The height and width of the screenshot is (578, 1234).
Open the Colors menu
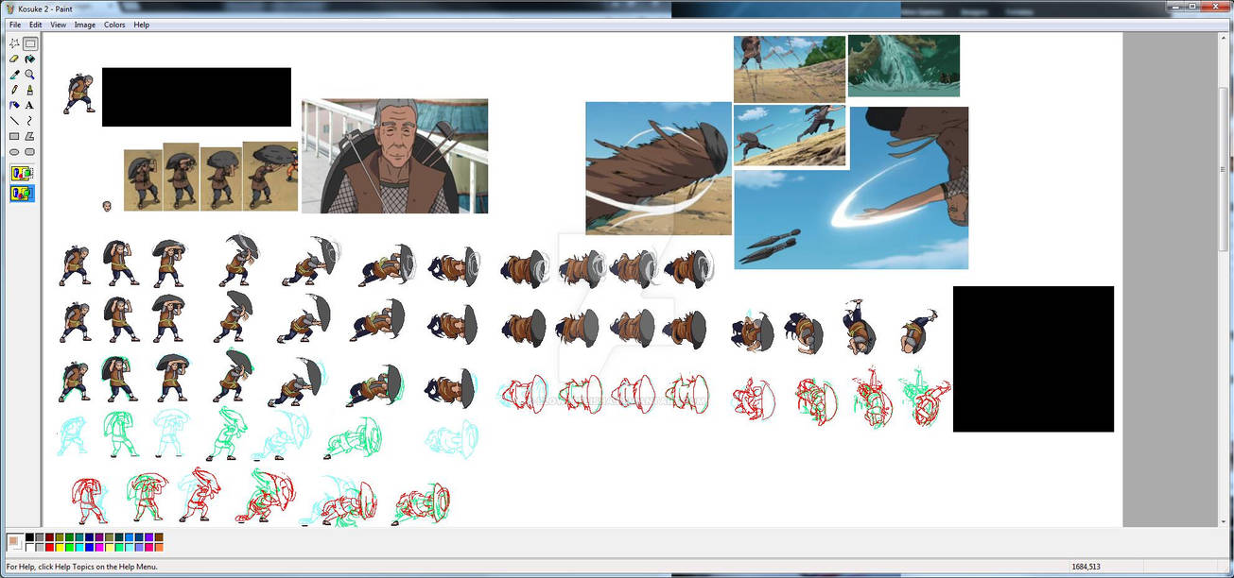(114, 25)
